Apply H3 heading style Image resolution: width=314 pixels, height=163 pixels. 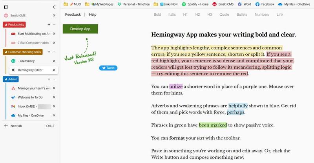click(210, 15)
